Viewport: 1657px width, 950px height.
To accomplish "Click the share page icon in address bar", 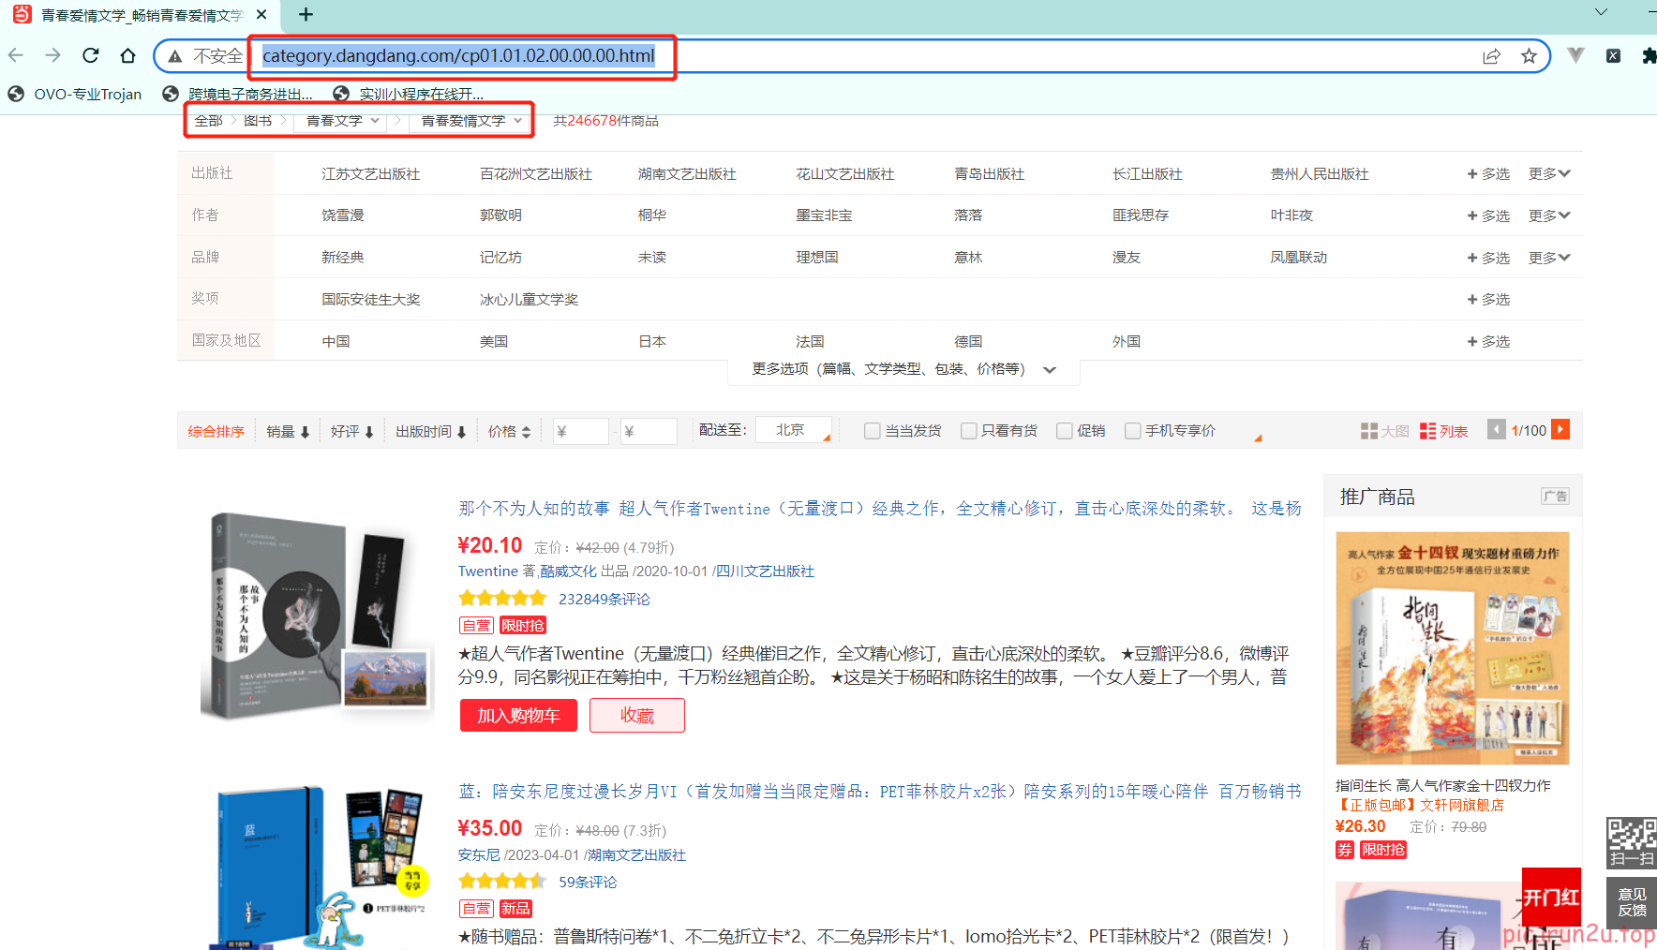I will click(1491, 56).
